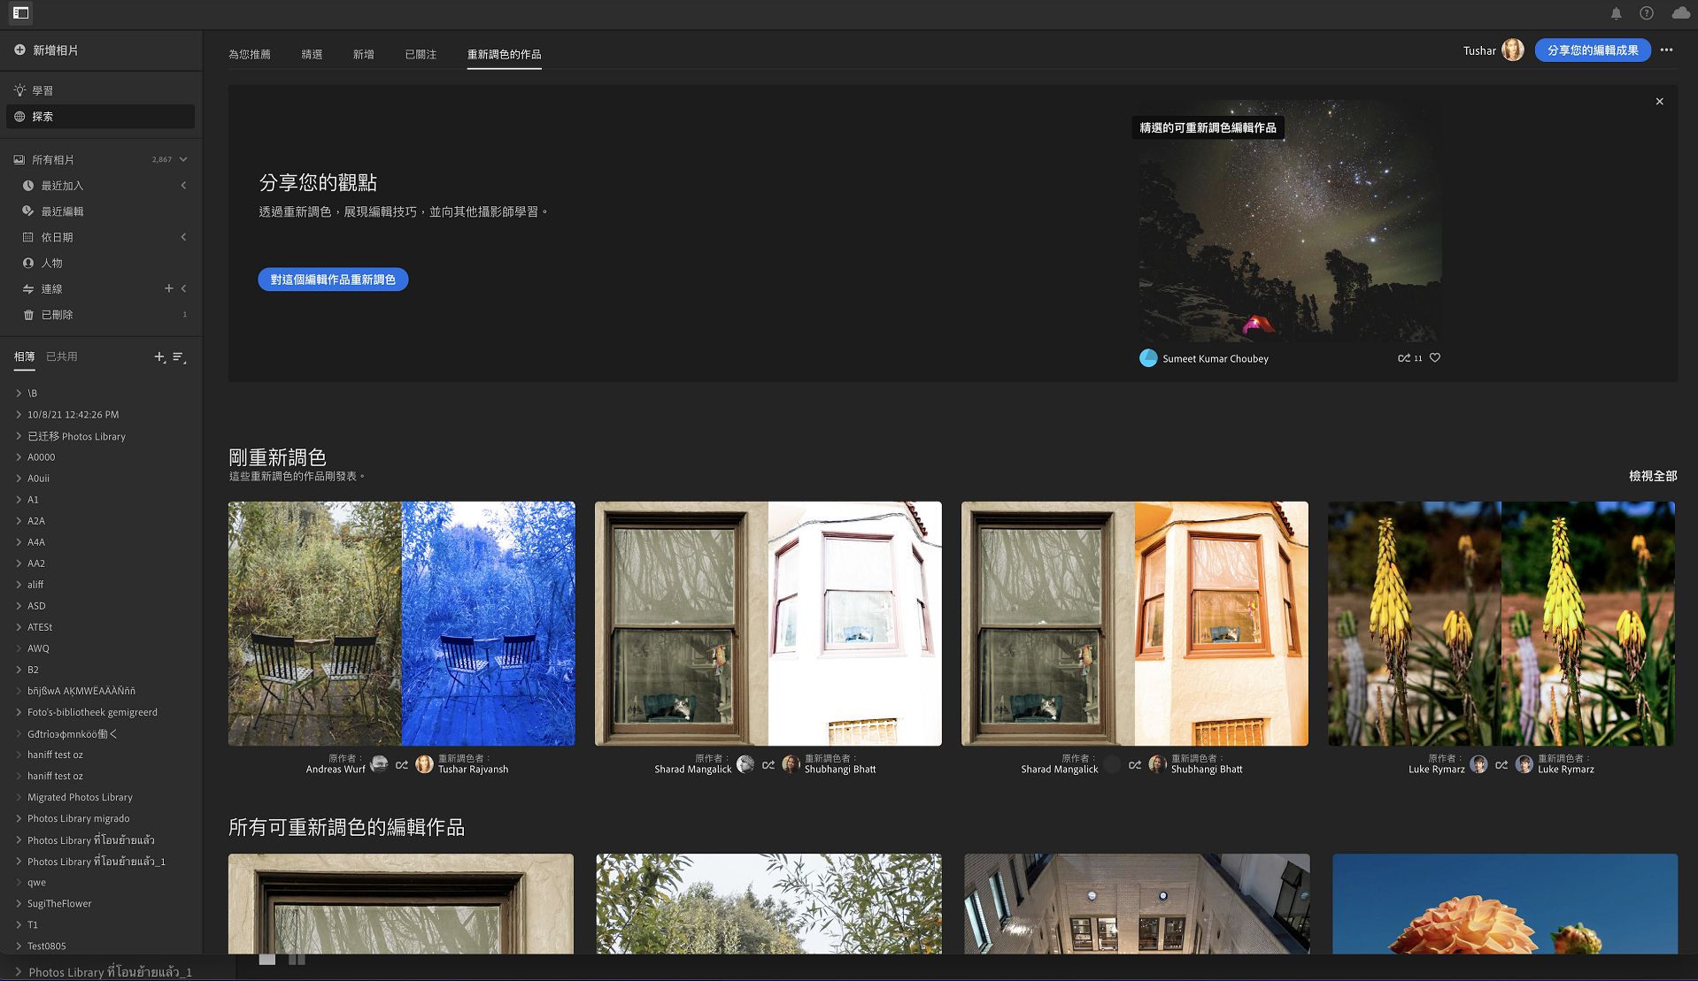Expand the A0000 album folder

tap(19, 457)
